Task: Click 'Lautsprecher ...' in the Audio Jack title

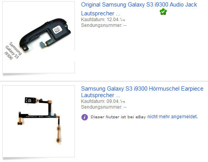Action: 101,13
